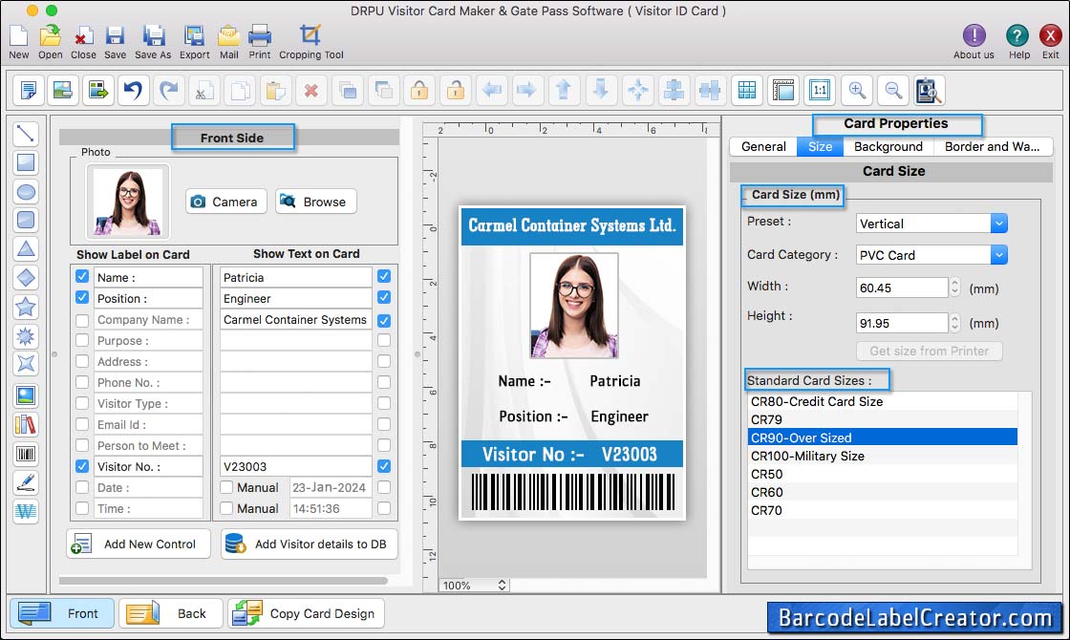Select CR79 in Standard Card Sizes
The height and width of the screenshot is (640, 1070).
pos(883,419)
